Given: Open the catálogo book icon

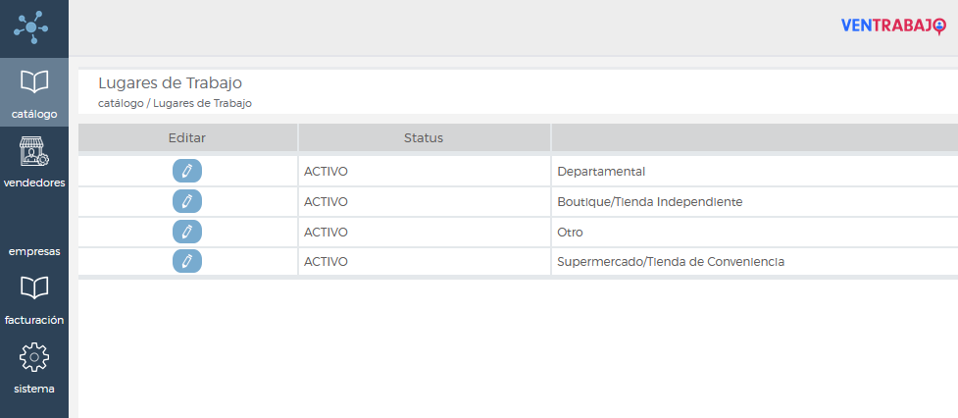Looking at the screenshot, I should 34,81.
